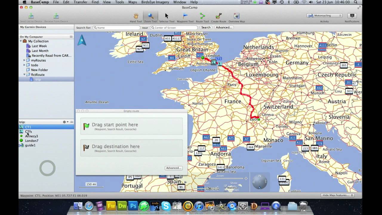
Task: Click the Spotlight magnifier in menu bar
Action: pos(355,2)
